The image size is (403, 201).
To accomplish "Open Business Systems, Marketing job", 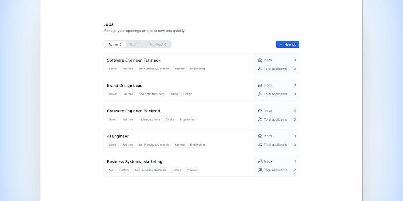I will 135,161.
